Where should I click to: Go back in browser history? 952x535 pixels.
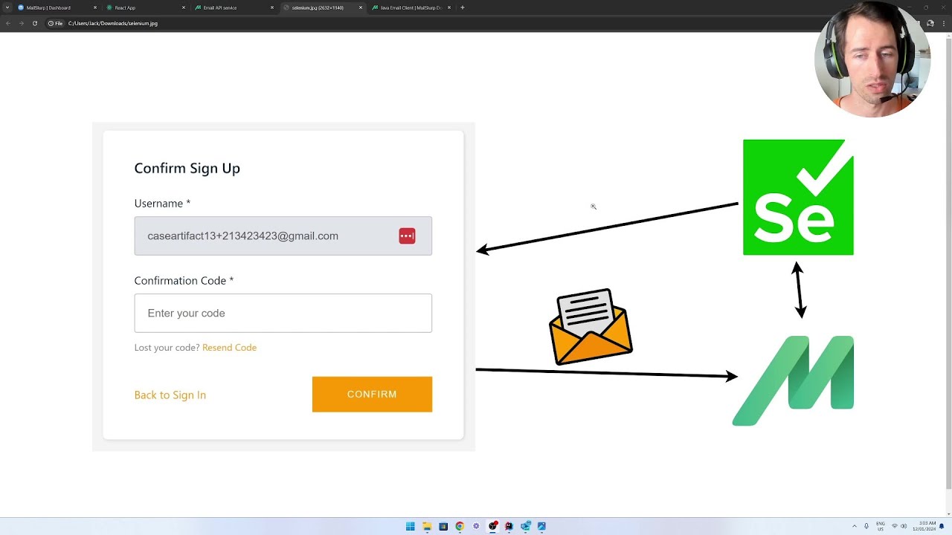[8, 23]
